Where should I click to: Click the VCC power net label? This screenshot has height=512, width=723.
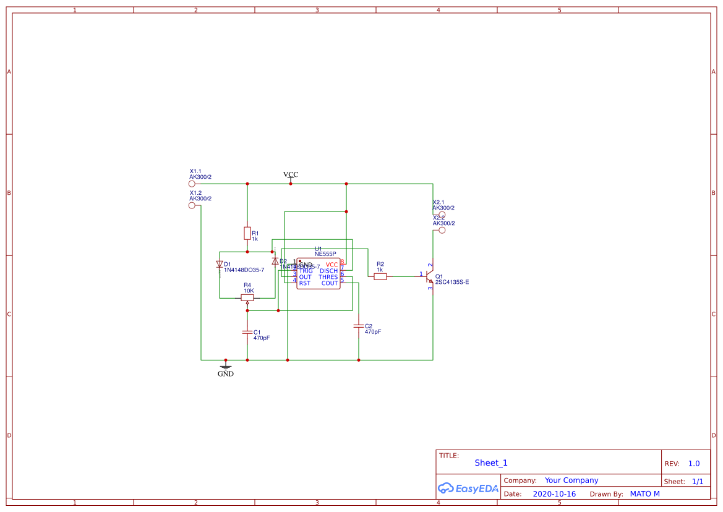[291, 175]
